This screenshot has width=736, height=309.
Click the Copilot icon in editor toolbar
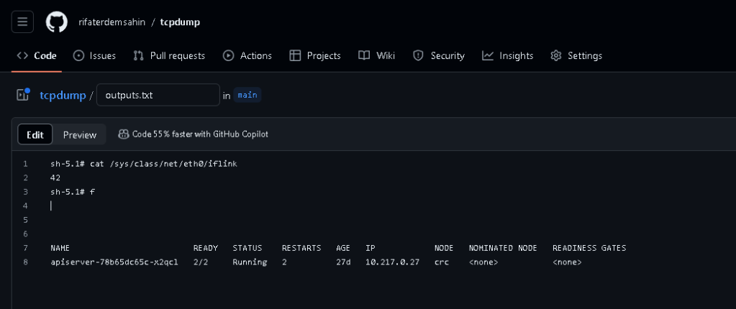click(124, 134)
